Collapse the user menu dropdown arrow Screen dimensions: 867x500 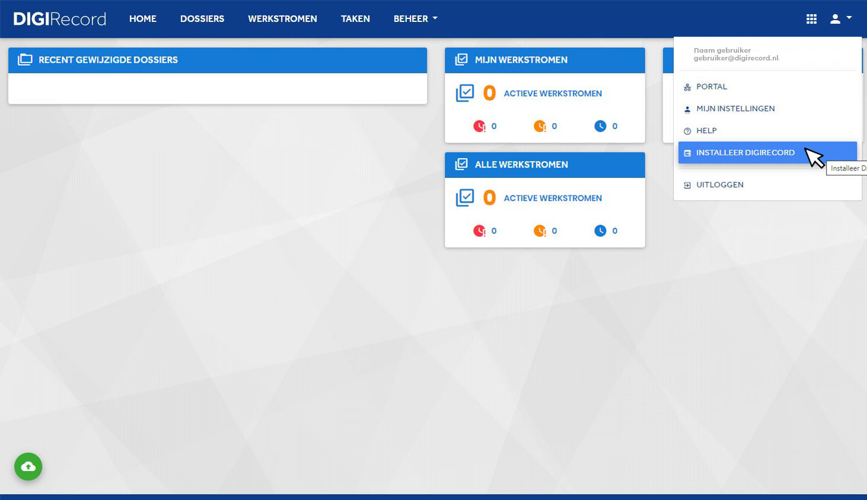point(849,18)
